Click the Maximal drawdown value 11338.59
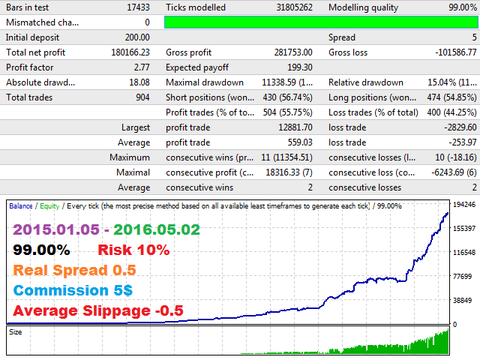 [287, 82]
